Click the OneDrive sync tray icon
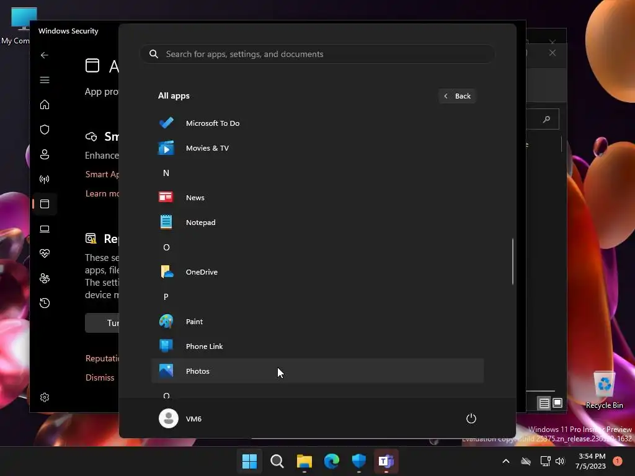Screen dimensions: 635x476 [x=526, y=461]
